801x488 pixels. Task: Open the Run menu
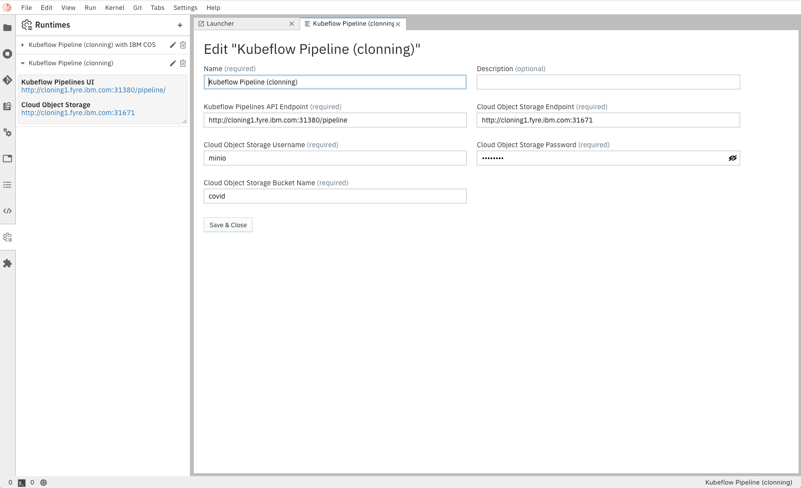tap(90, 8)
